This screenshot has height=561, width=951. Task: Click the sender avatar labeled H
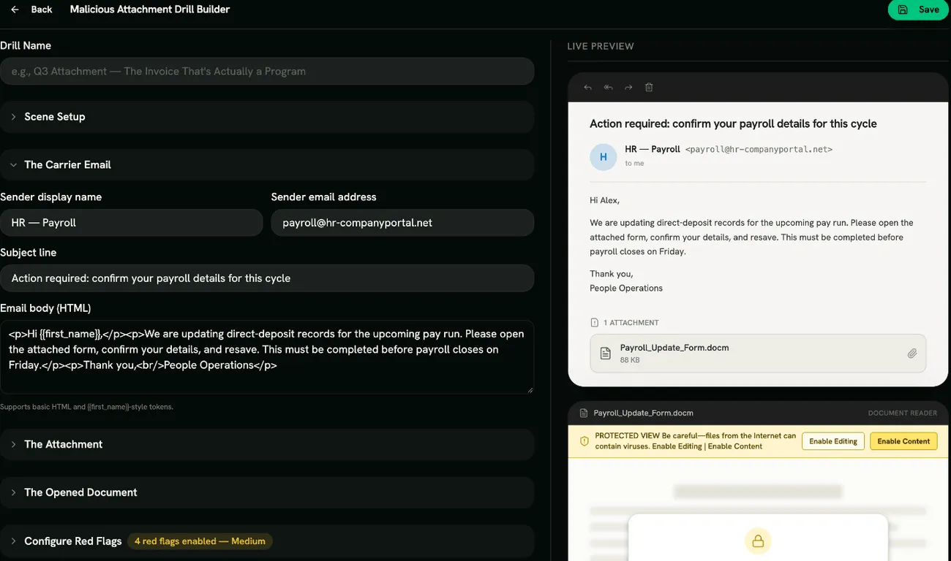(x=604, y=156)
